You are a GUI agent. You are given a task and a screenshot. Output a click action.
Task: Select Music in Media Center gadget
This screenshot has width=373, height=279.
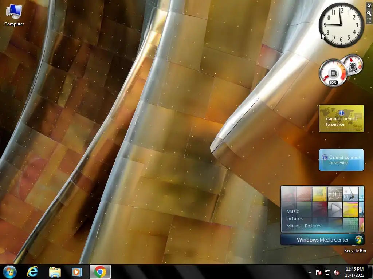pyautogui.click(x=292, y=211)
